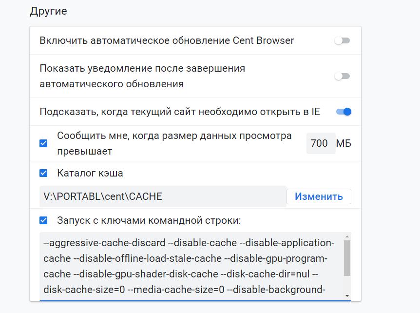Click the textarea scrollbar down arrow

point(347,296)
